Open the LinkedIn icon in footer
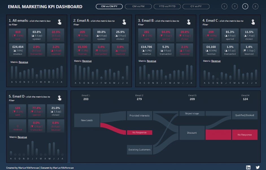 coord(248,167)
